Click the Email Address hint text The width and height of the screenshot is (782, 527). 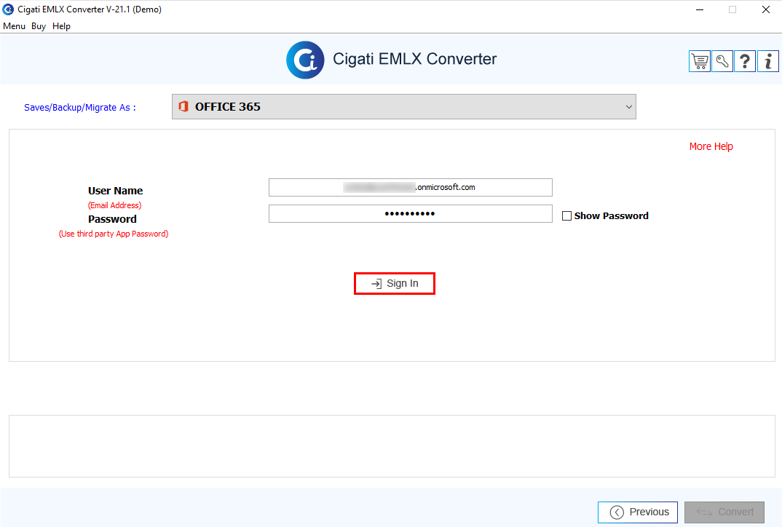tap(115, 205)
